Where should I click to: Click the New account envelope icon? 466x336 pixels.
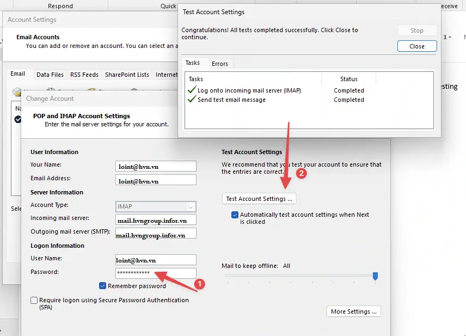pos(16,91)
